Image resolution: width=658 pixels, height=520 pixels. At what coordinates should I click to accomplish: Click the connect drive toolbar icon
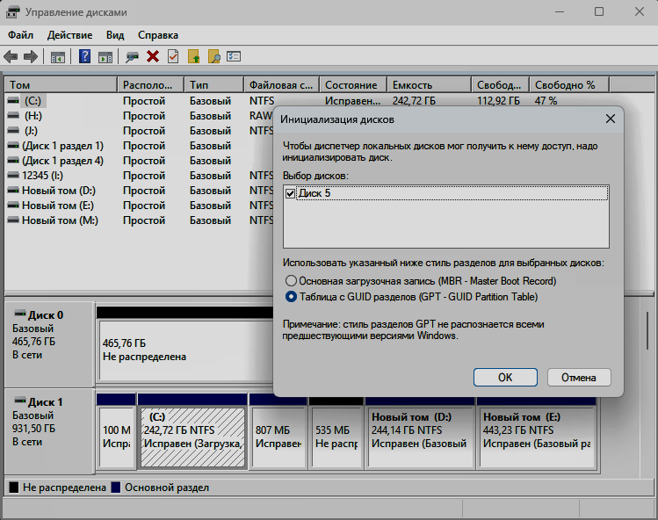pos(133,56)
